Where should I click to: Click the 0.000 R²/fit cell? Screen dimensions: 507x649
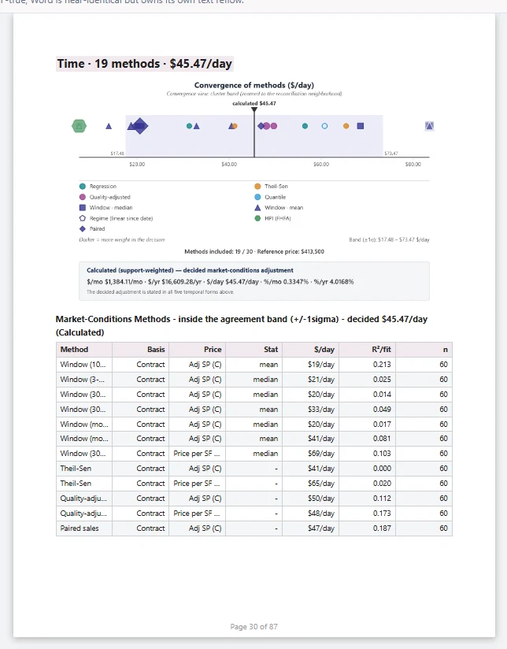click(367, 468)
